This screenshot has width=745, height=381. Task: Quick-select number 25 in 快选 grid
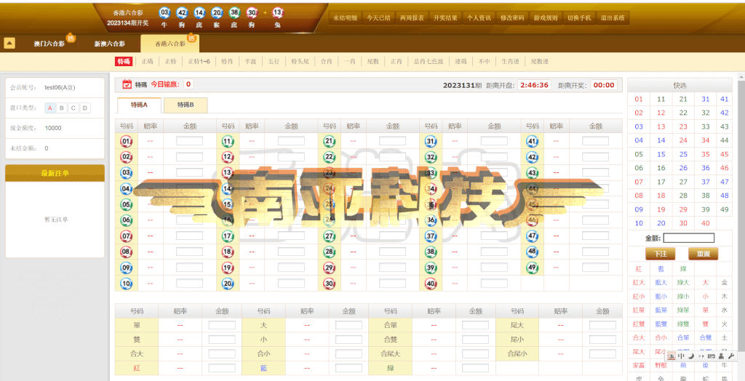[x=683, y=154]
